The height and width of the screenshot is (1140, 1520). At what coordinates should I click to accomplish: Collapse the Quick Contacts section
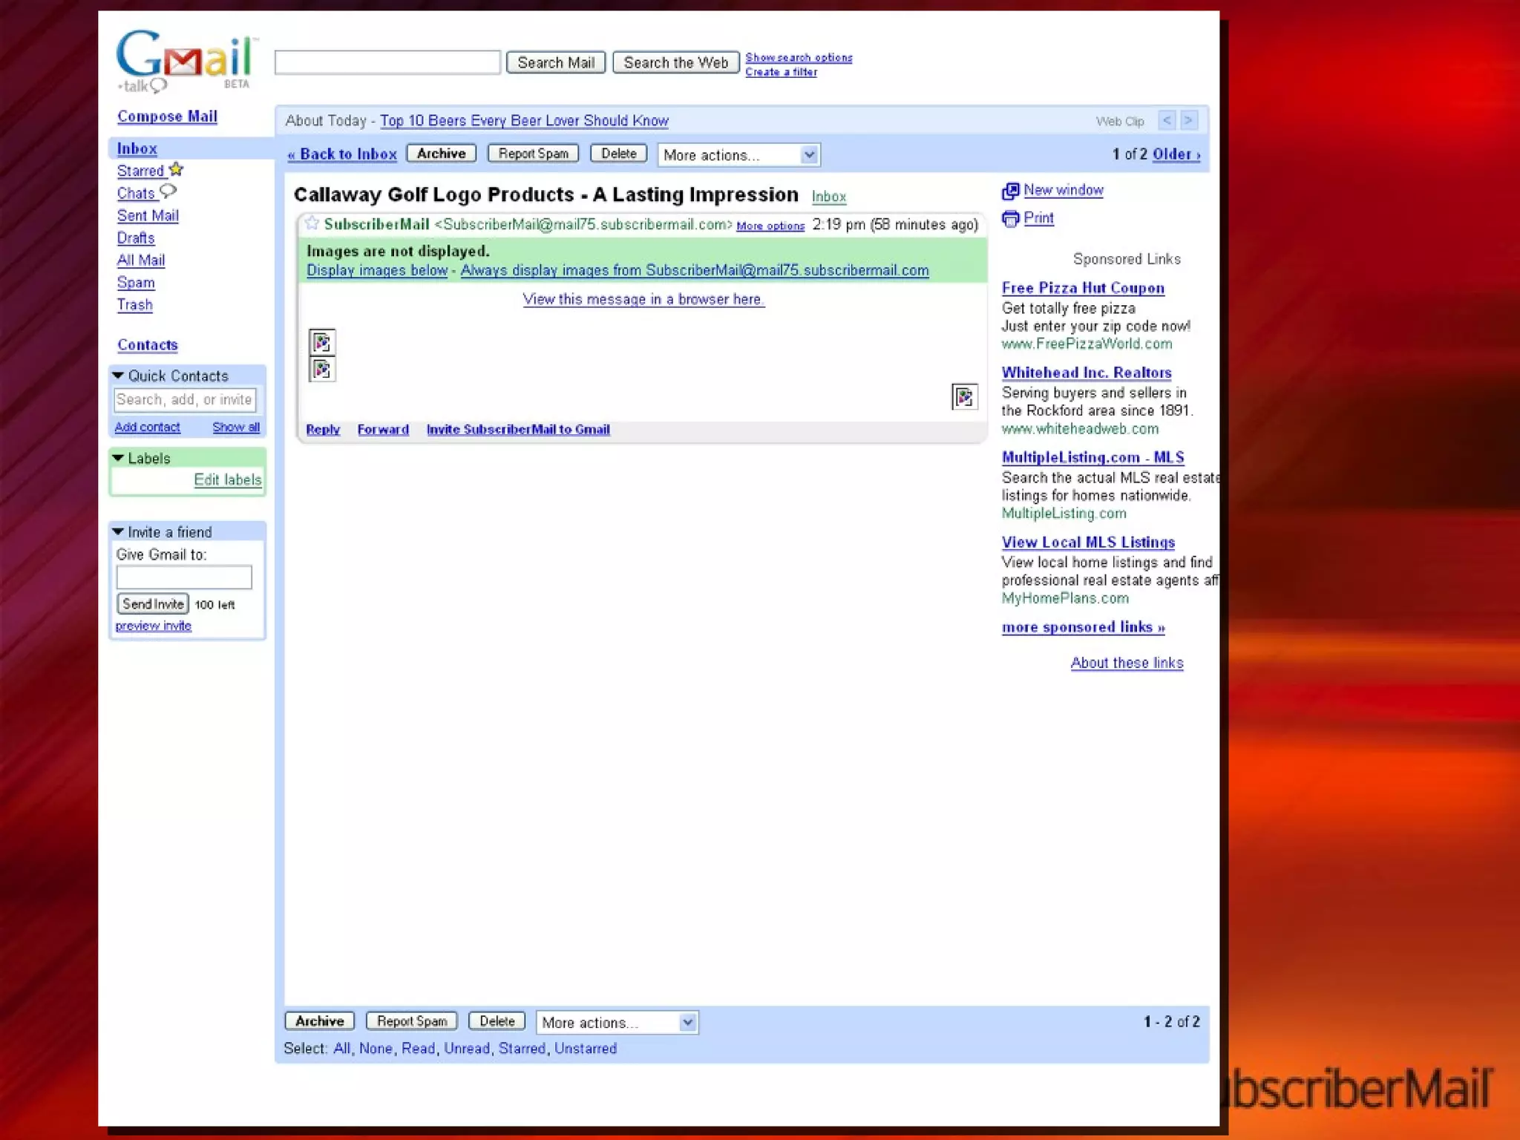click(118, 376)
